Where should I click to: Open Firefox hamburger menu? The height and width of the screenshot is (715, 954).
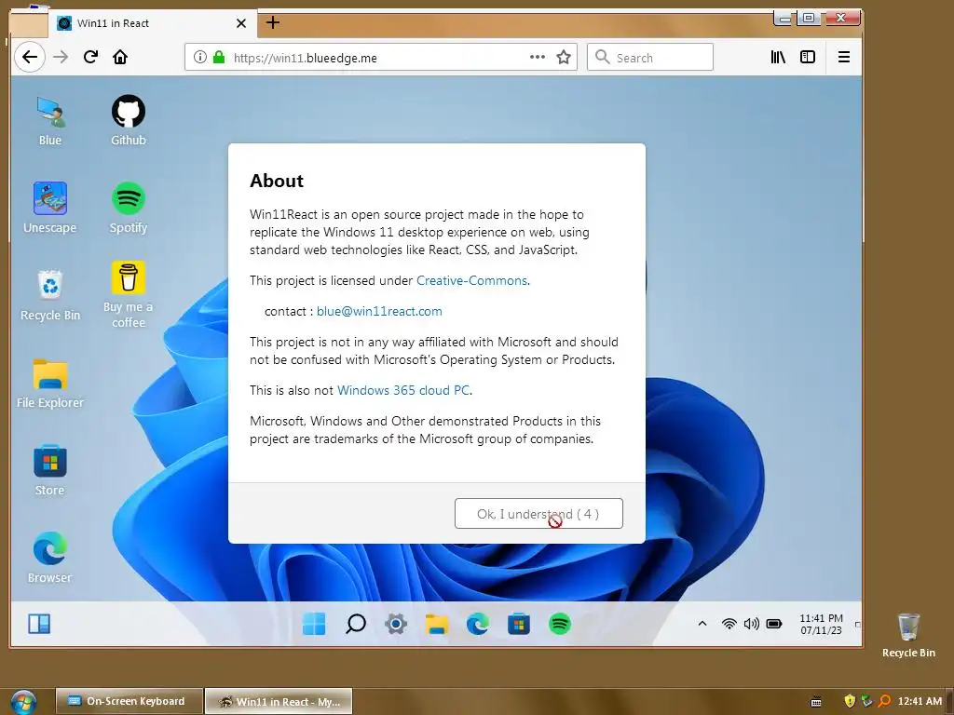[844, 57]
